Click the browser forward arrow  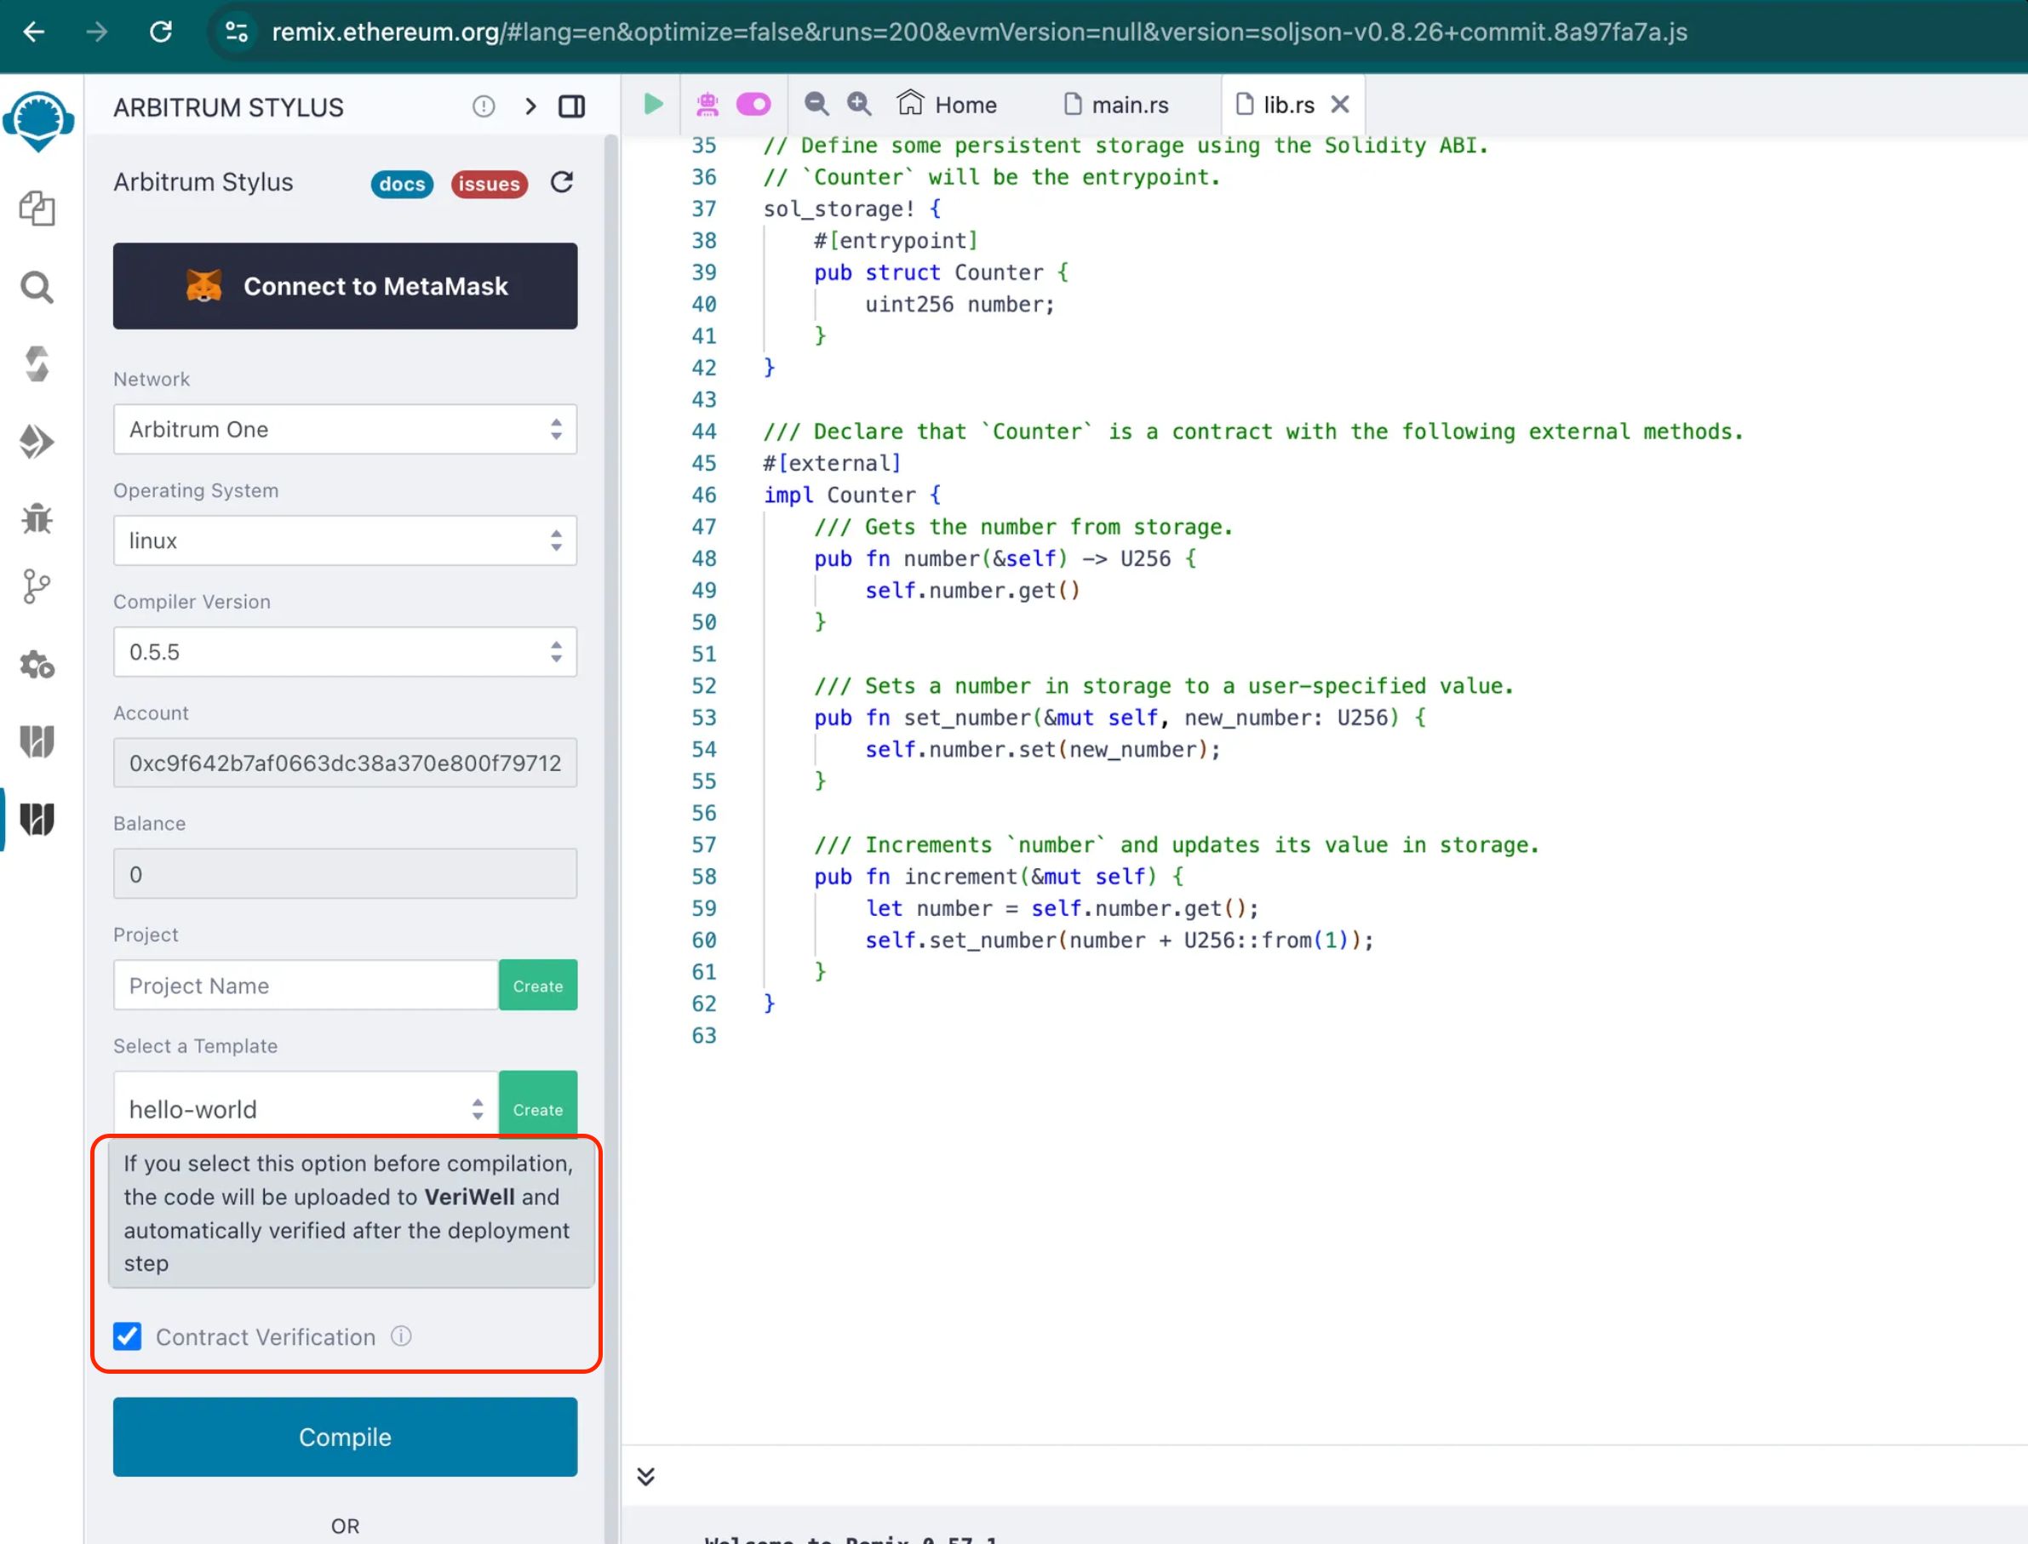[x=96, y=32]
